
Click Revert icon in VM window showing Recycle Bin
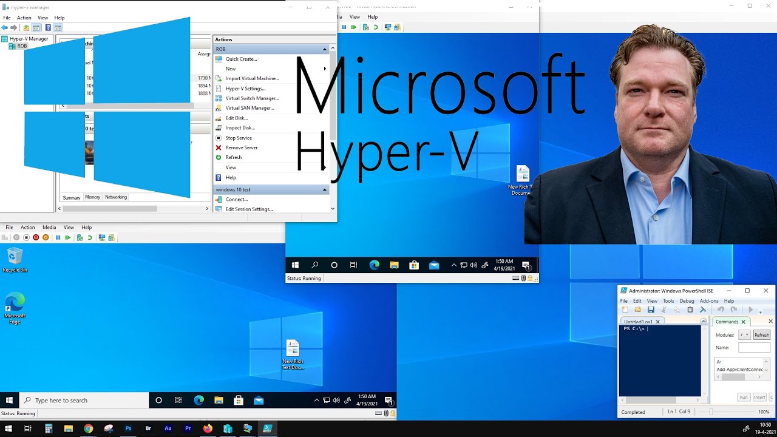90,237
